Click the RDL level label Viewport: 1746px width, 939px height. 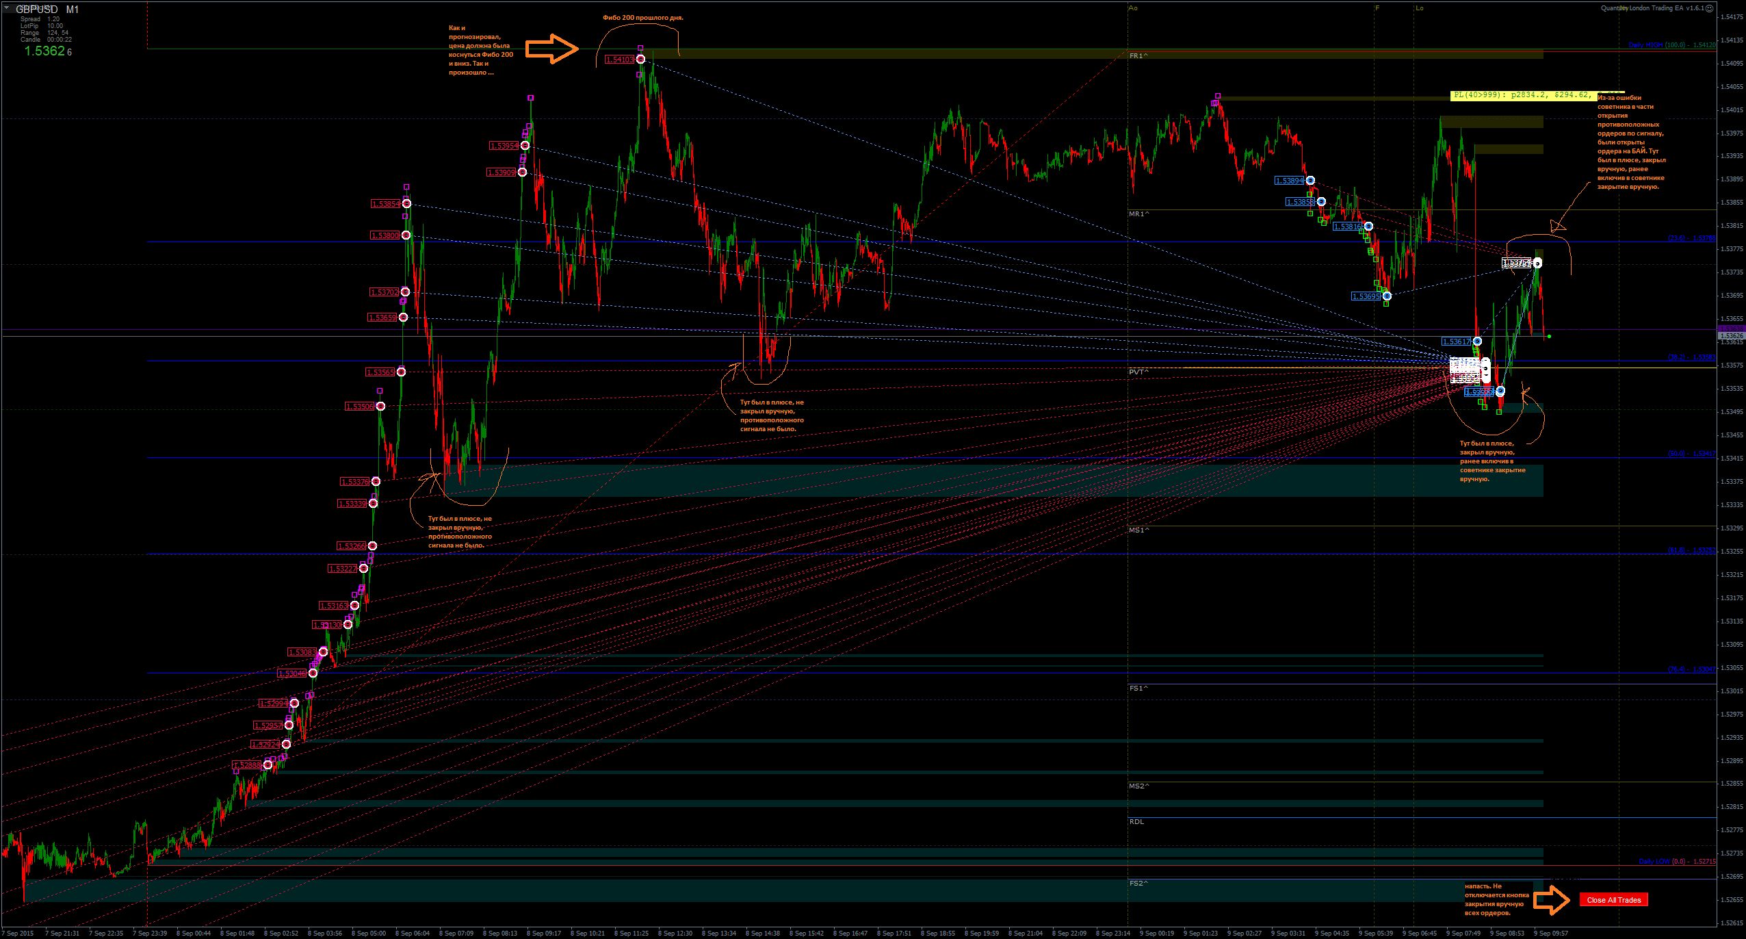(x=1136, y=822)
